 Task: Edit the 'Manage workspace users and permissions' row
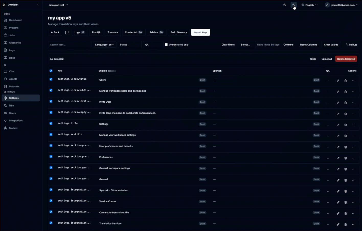tap(338, 92)
